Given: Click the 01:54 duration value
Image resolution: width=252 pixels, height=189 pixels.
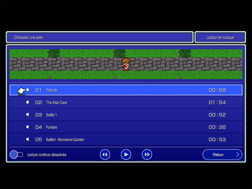Looking at the screenshot, I should tap(217, 103).
